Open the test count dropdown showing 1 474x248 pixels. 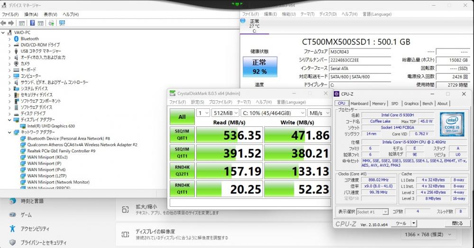[x=203, y=113]
